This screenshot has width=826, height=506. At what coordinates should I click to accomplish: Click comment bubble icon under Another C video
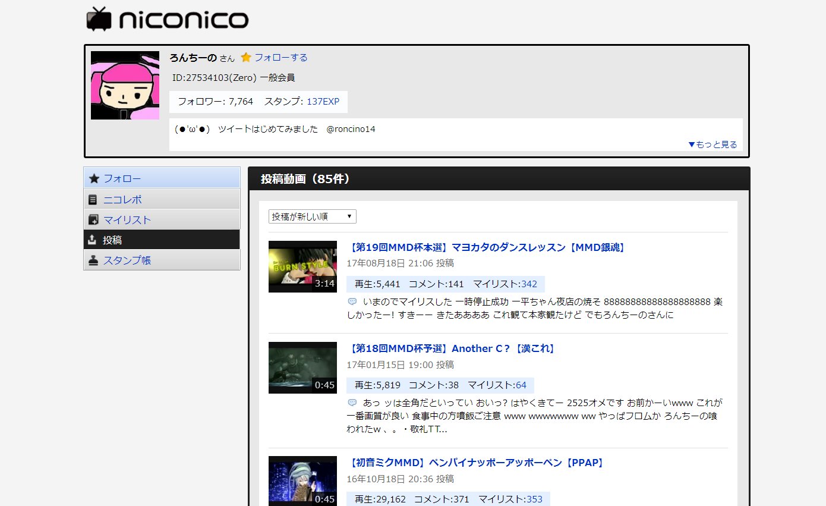click(x=352, y=403)
